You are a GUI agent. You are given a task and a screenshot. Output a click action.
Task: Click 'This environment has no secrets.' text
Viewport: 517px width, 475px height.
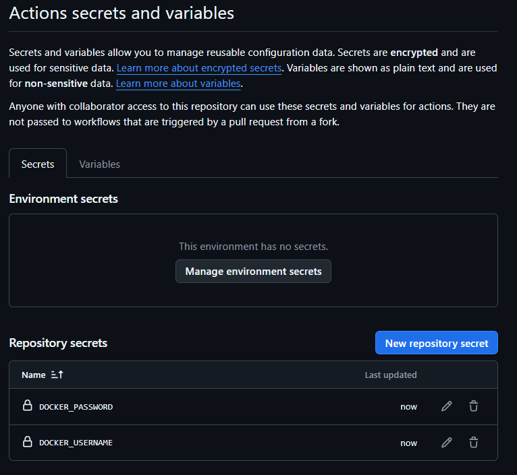point(253,246)
